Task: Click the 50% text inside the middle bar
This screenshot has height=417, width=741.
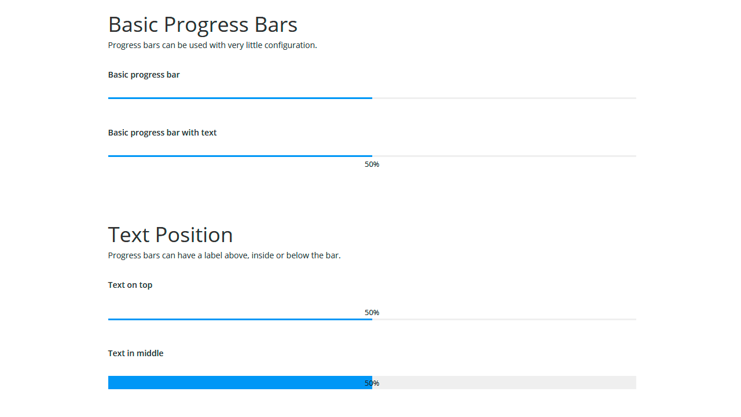Action: 372,383
